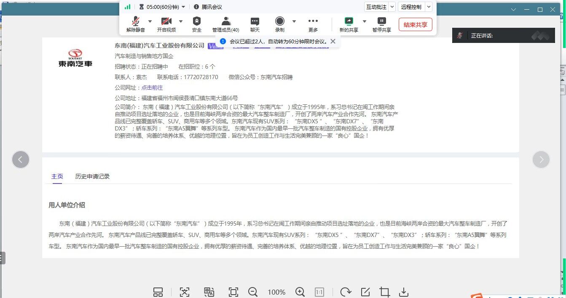
Task: Dismiss the 60分钟限时会议 notification
Action: (333, 41)
